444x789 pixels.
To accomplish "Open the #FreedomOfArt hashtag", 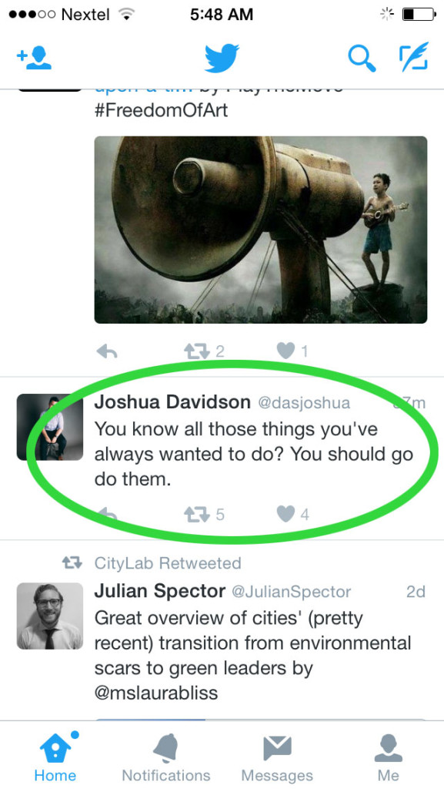I will [x=162, y=110].
